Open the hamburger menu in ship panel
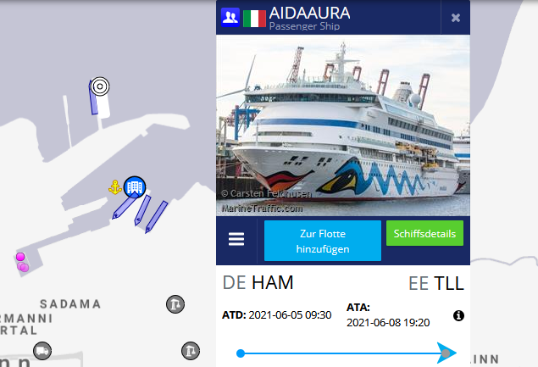This screenshot has height=367, width=538. point(236,239)
